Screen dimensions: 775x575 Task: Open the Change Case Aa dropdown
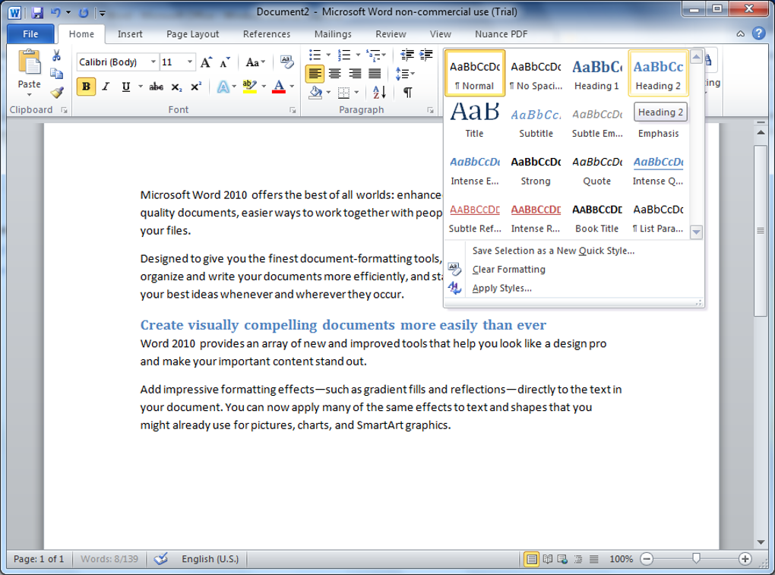click(x=255, y=62)
